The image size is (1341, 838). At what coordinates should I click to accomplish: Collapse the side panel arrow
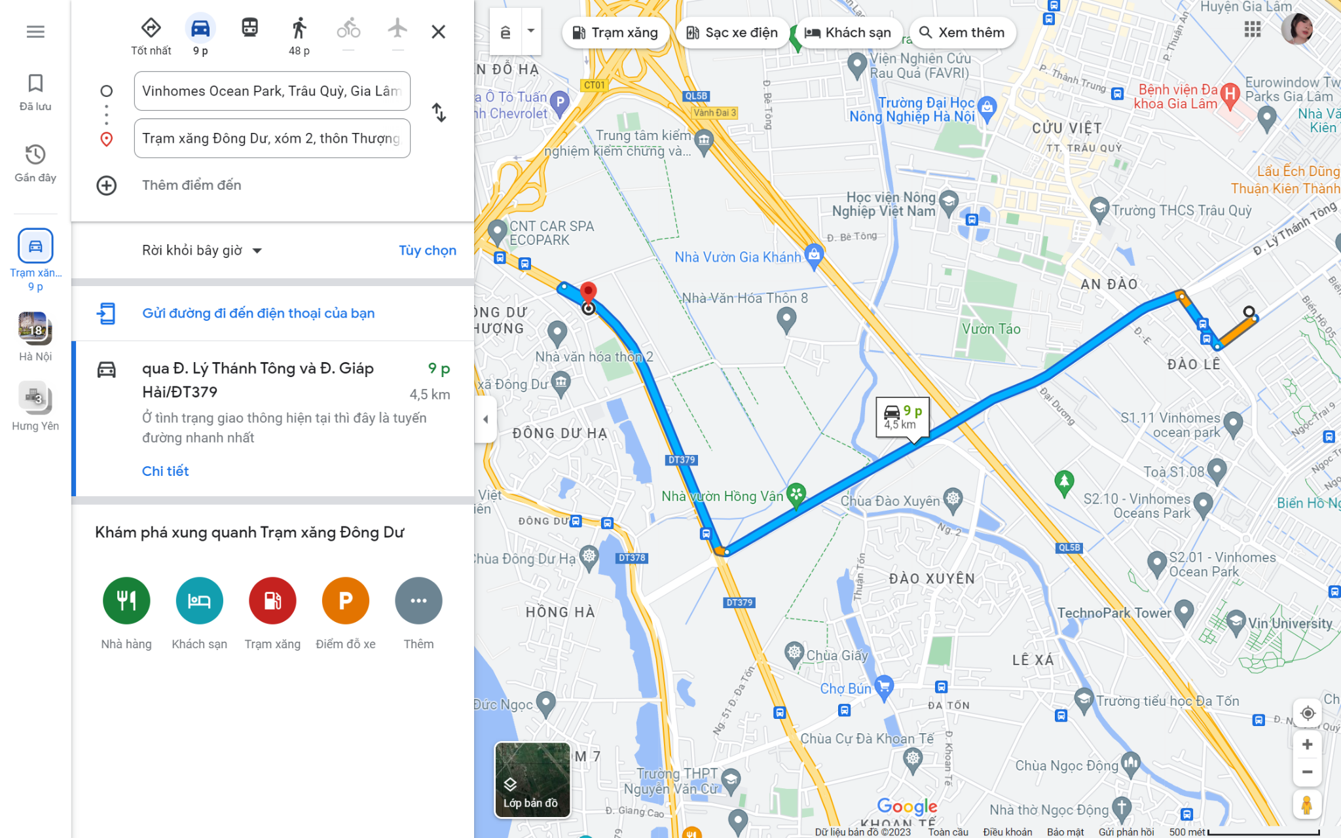point(485,420)
